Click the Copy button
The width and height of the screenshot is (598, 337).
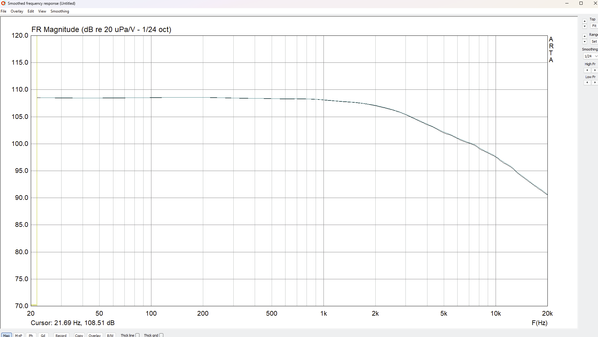point(79,335)
